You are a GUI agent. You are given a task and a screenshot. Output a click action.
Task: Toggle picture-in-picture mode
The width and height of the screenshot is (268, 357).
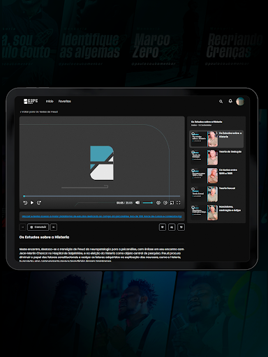coord(172,203)
